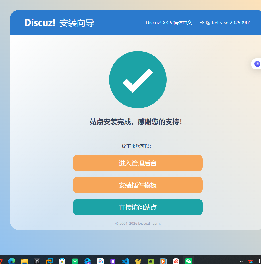Open Microsoft Edge from the taskbar
The image size is (261, 264).
click(x=12, y=261)
